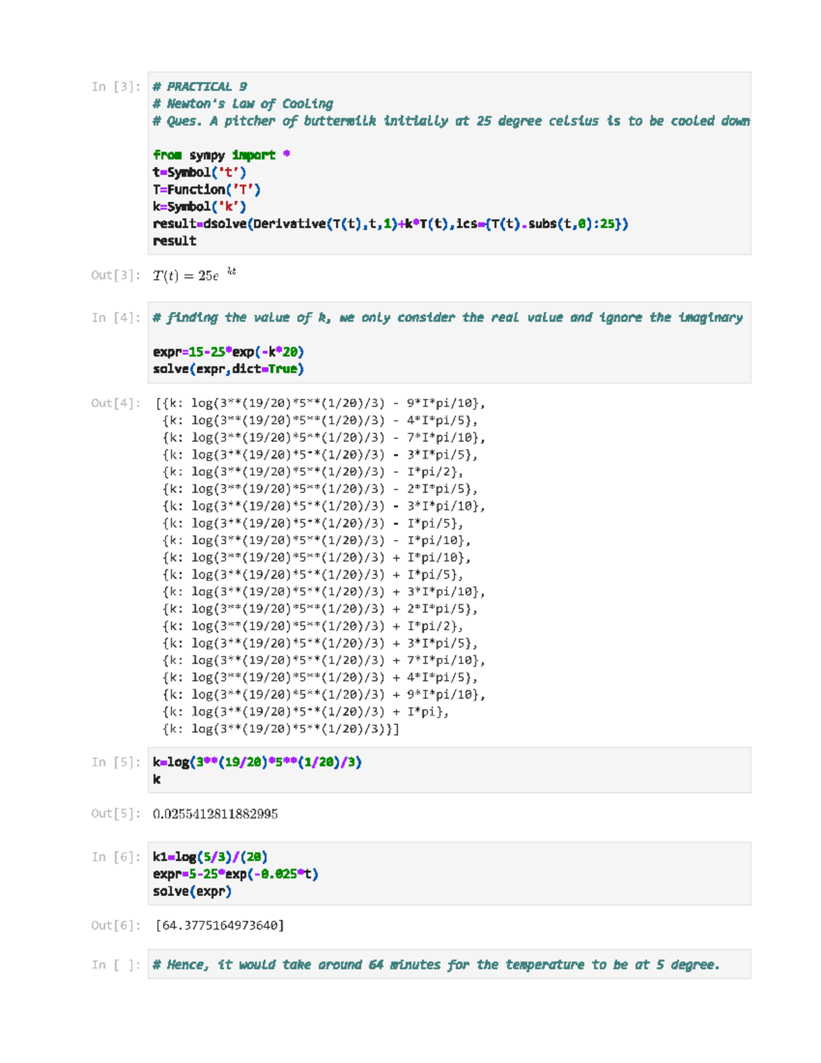
Task: Click the 'from sympy import *' line
Action: pos(222,155)
